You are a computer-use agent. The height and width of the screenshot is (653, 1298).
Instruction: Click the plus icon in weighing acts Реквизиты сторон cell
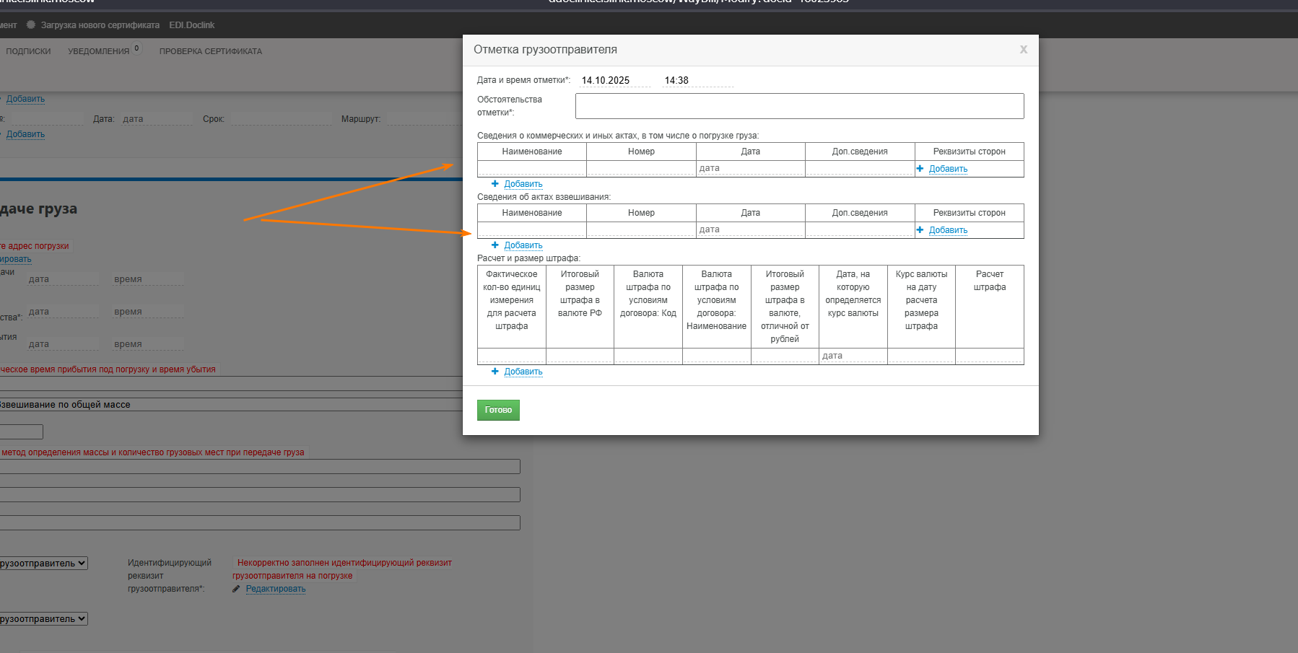(920, 230)
